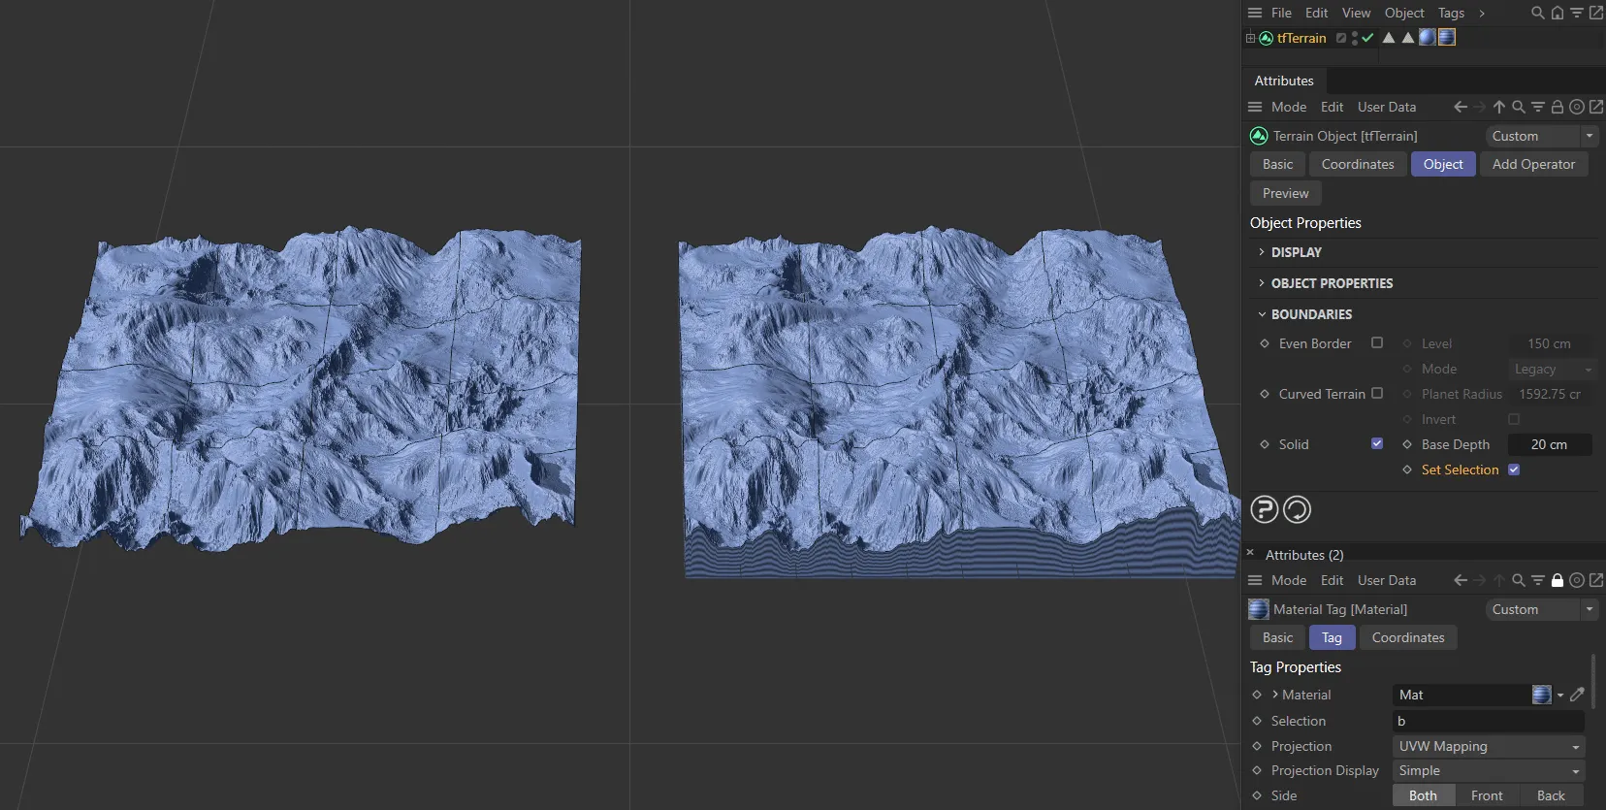
Task: Open Mode menu in Attributes (2) panel
Action: click(1289, 580)
